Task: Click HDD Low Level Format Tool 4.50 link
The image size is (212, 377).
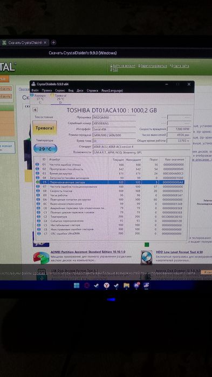Action: coord(179,252)
